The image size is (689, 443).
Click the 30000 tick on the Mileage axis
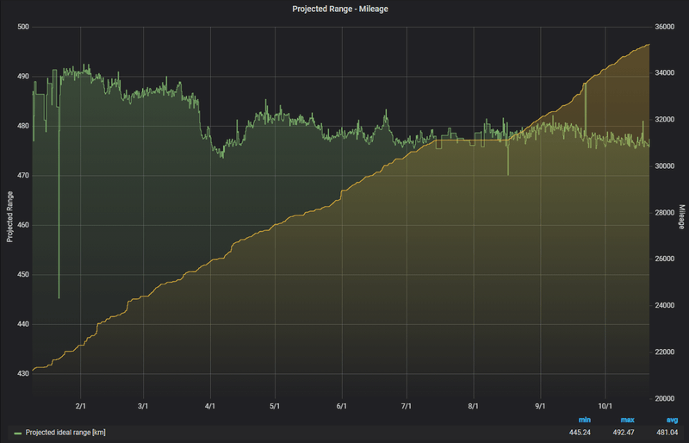(664, 166)
